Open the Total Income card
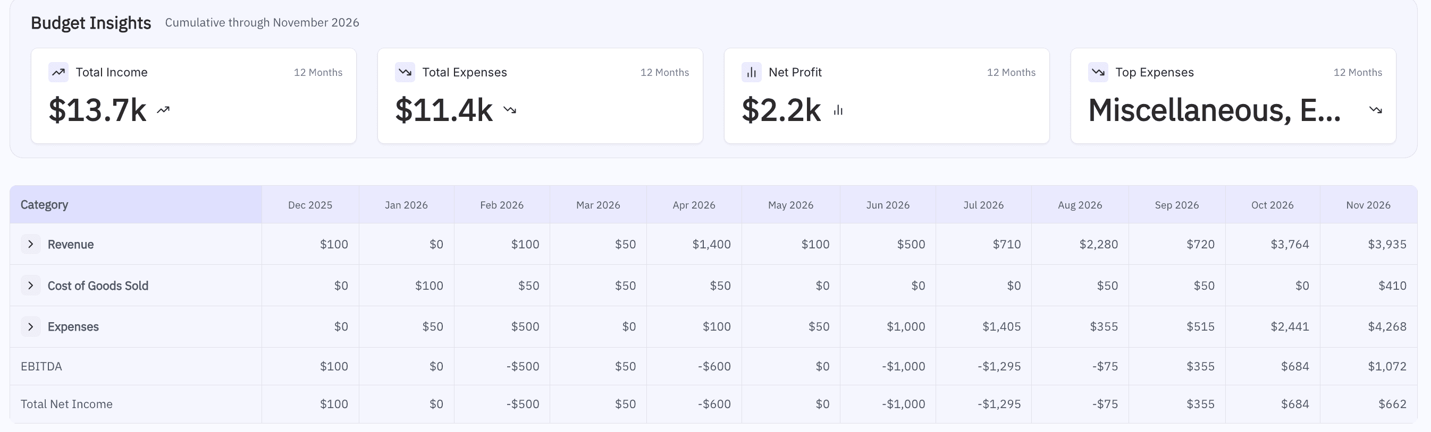Viewport: 1431px width, 432px height. pos(193,96)
